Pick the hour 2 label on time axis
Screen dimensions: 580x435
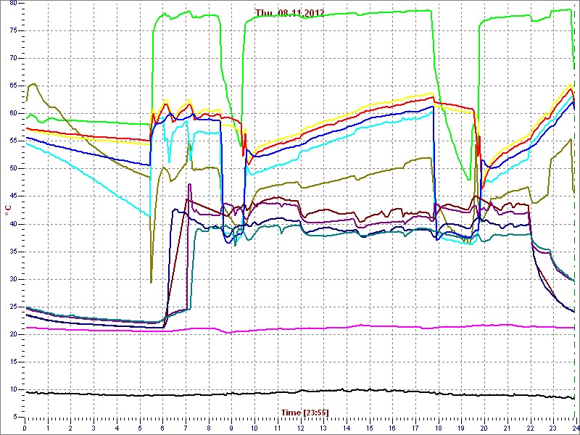[70, 428]
